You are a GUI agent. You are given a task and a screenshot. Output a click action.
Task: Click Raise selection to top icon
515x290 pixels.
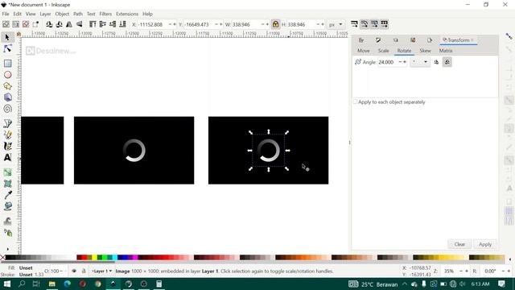(93, 24)
